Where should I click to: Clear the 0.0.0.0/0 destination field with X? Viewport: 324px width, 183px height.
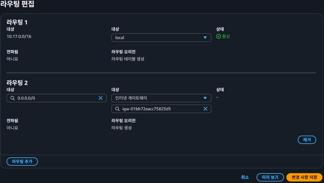pos(101,98)
